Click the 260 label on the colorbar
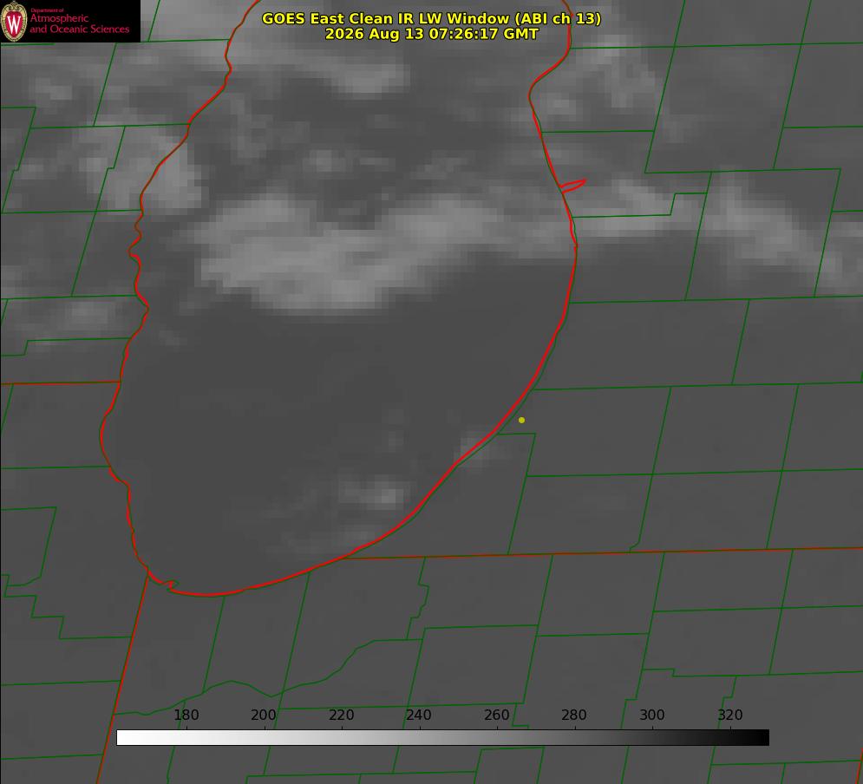Image resolution: width=863 pixels, height=784 pixels. 496,715
